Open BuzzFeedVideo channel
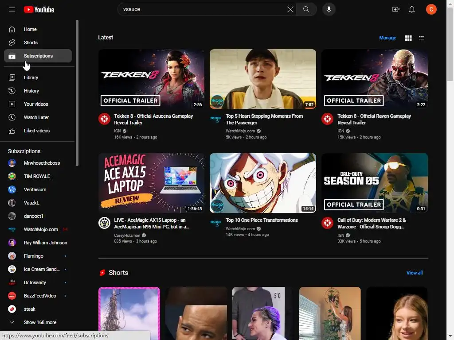Screen dimensions: 454x340 (38, 296)
